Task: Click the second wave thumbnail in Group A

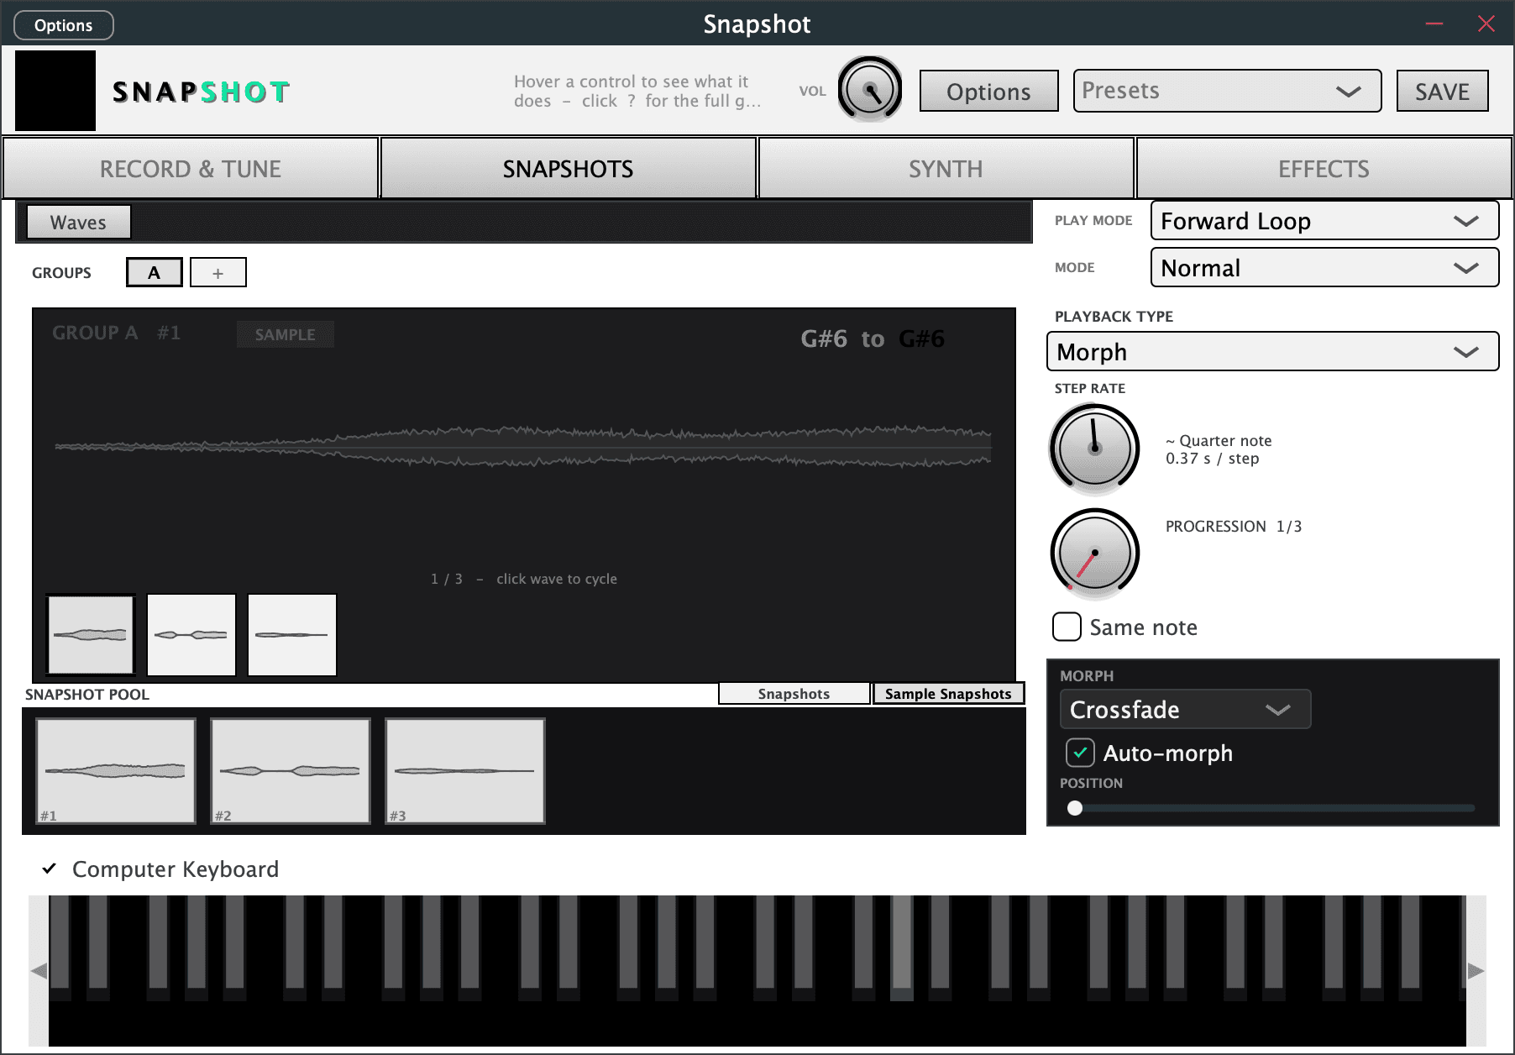Action: (191, 635)
